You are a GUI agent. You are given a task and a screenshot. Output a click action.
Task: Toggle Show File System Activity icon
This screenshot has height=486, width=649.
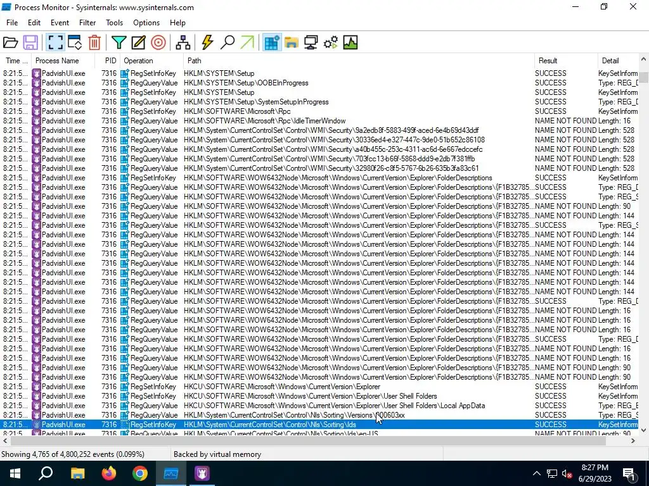tap(292, 42)
